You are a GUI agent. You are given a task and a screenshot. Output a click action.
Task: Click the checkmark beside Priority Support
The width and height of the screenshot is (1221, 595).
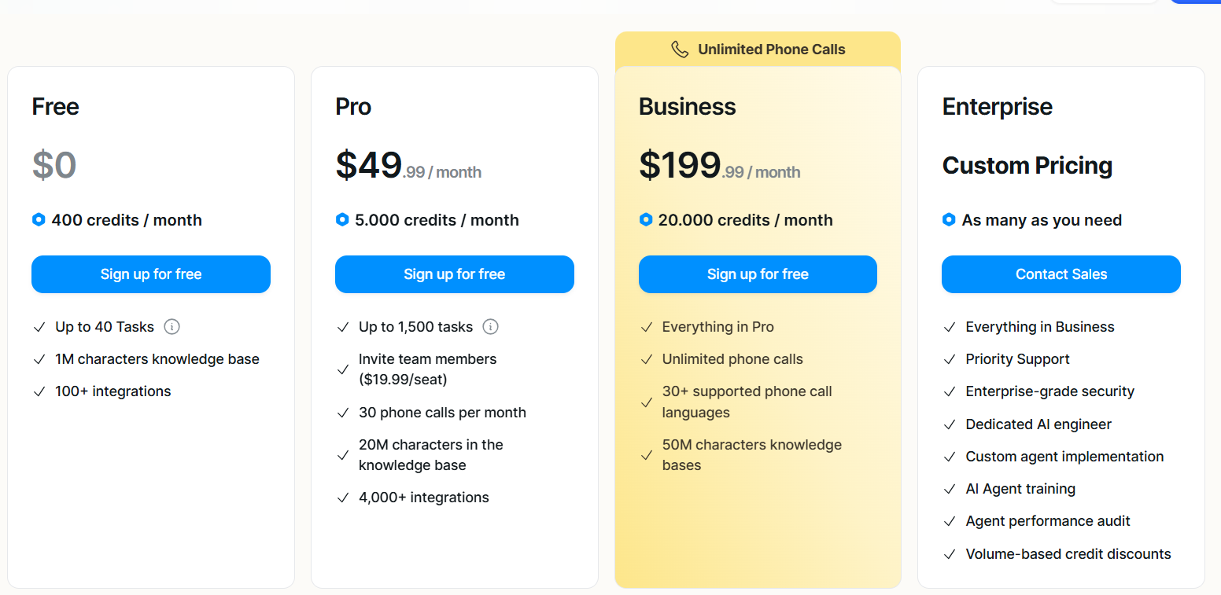[950, 359]
